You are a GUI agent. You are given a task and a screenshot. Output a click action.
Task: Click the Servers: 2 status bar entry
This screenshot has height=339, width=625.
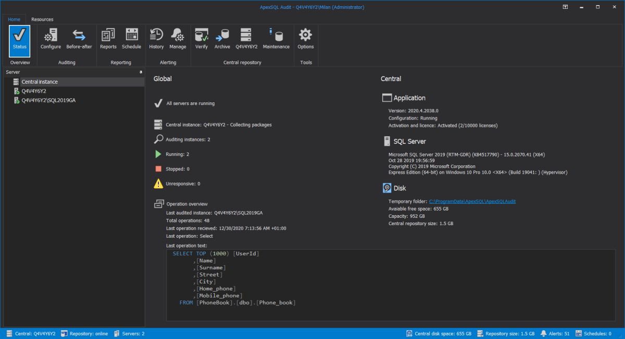coord(129,333)
